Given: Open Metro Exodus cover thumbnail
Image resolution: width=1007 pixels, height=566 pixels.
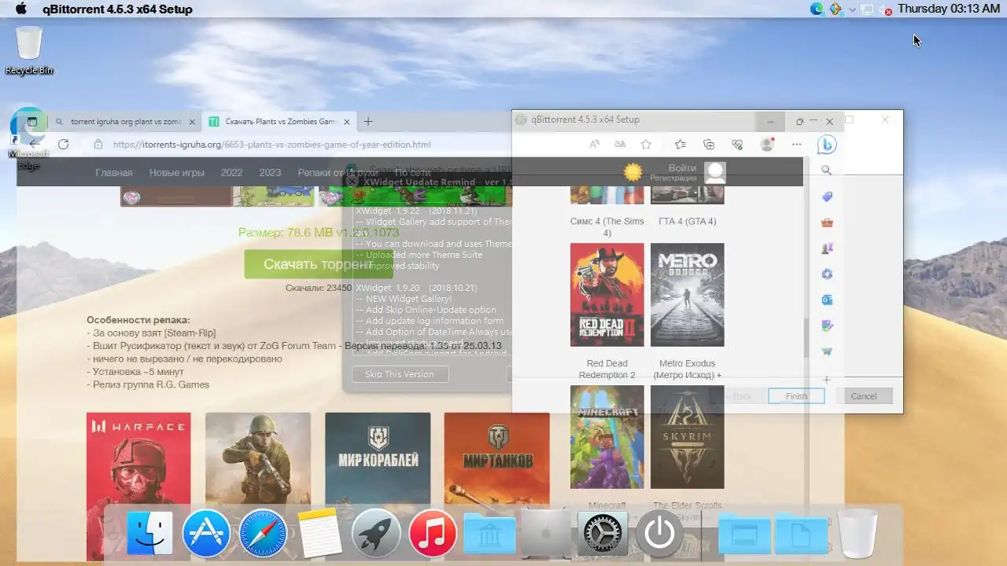Looking at the screenshot, I should click(688, 295).
